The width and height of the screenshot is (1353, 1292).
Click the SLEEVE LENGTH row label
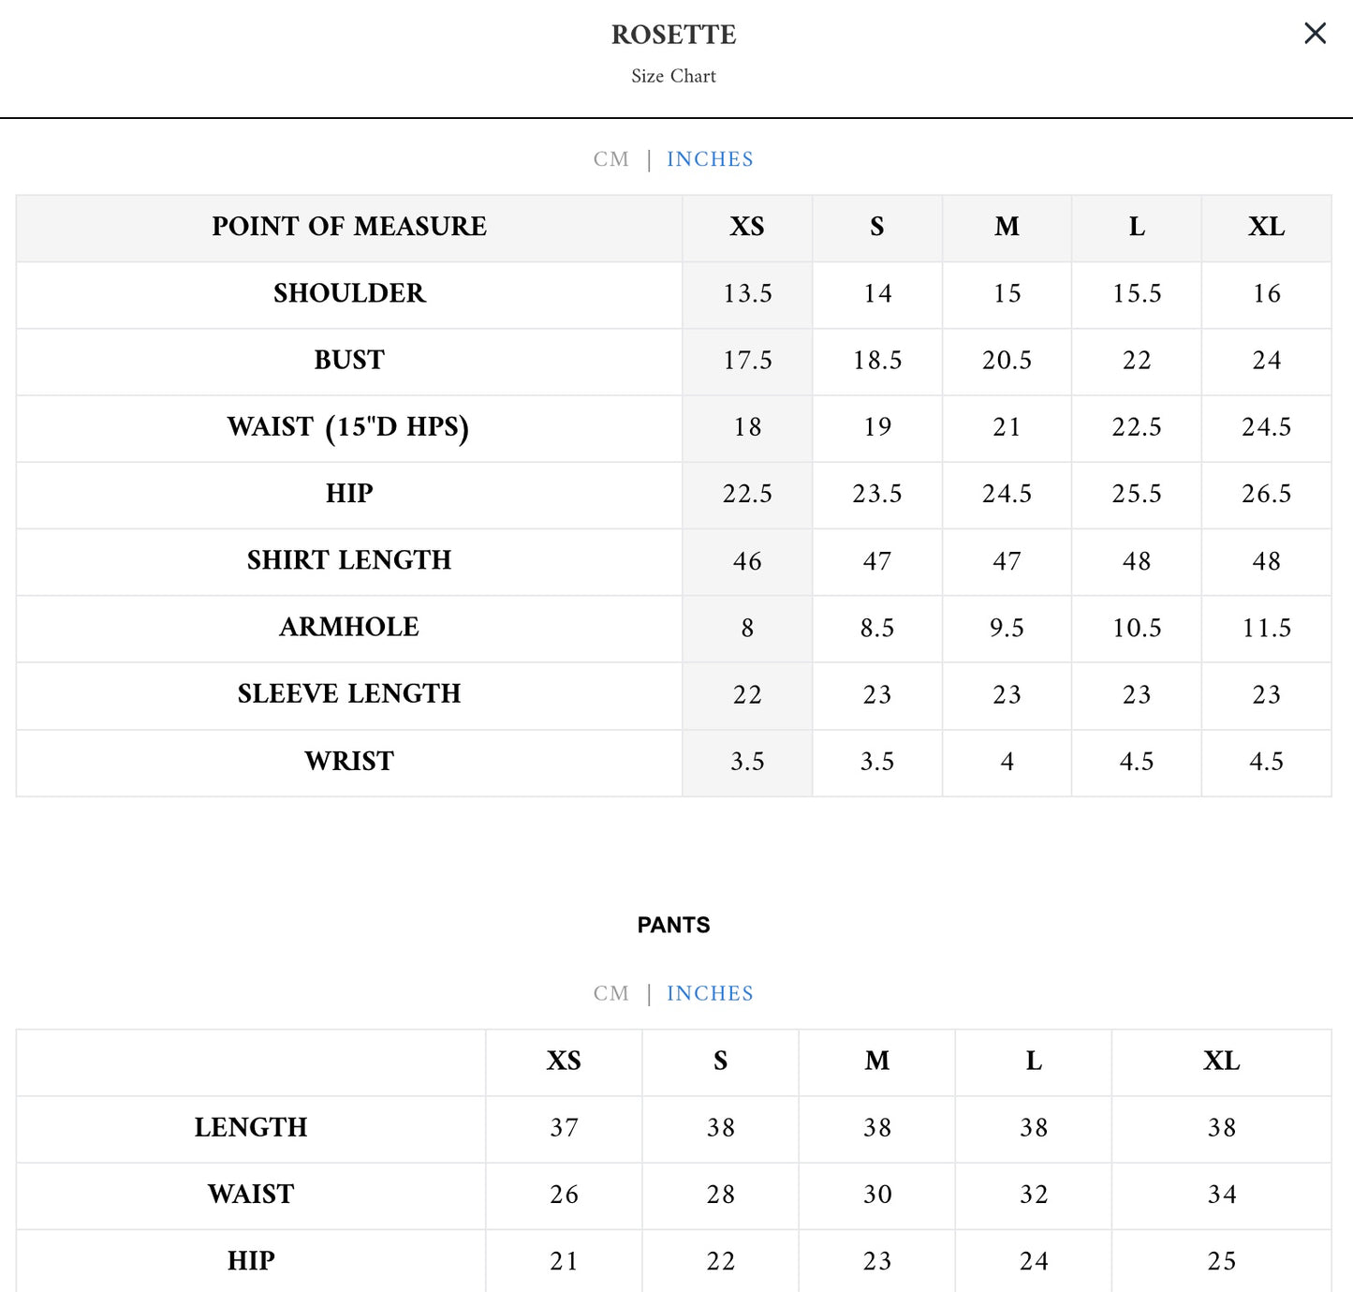click(349, 693)
